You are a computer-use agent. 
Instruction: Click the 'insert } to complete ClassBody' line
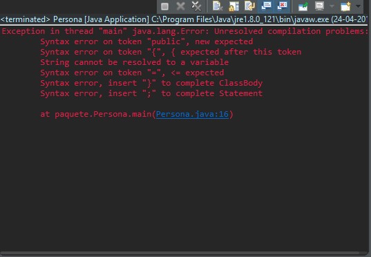pos(151,83)
